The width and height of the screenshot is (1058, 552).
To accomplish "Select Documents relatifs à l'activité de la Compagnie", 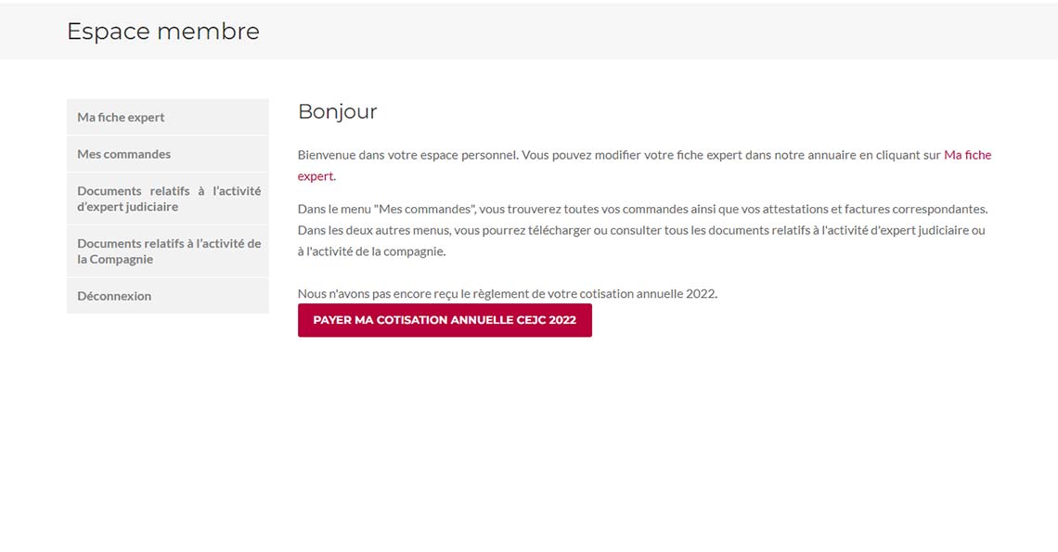I will click(167, 251).
